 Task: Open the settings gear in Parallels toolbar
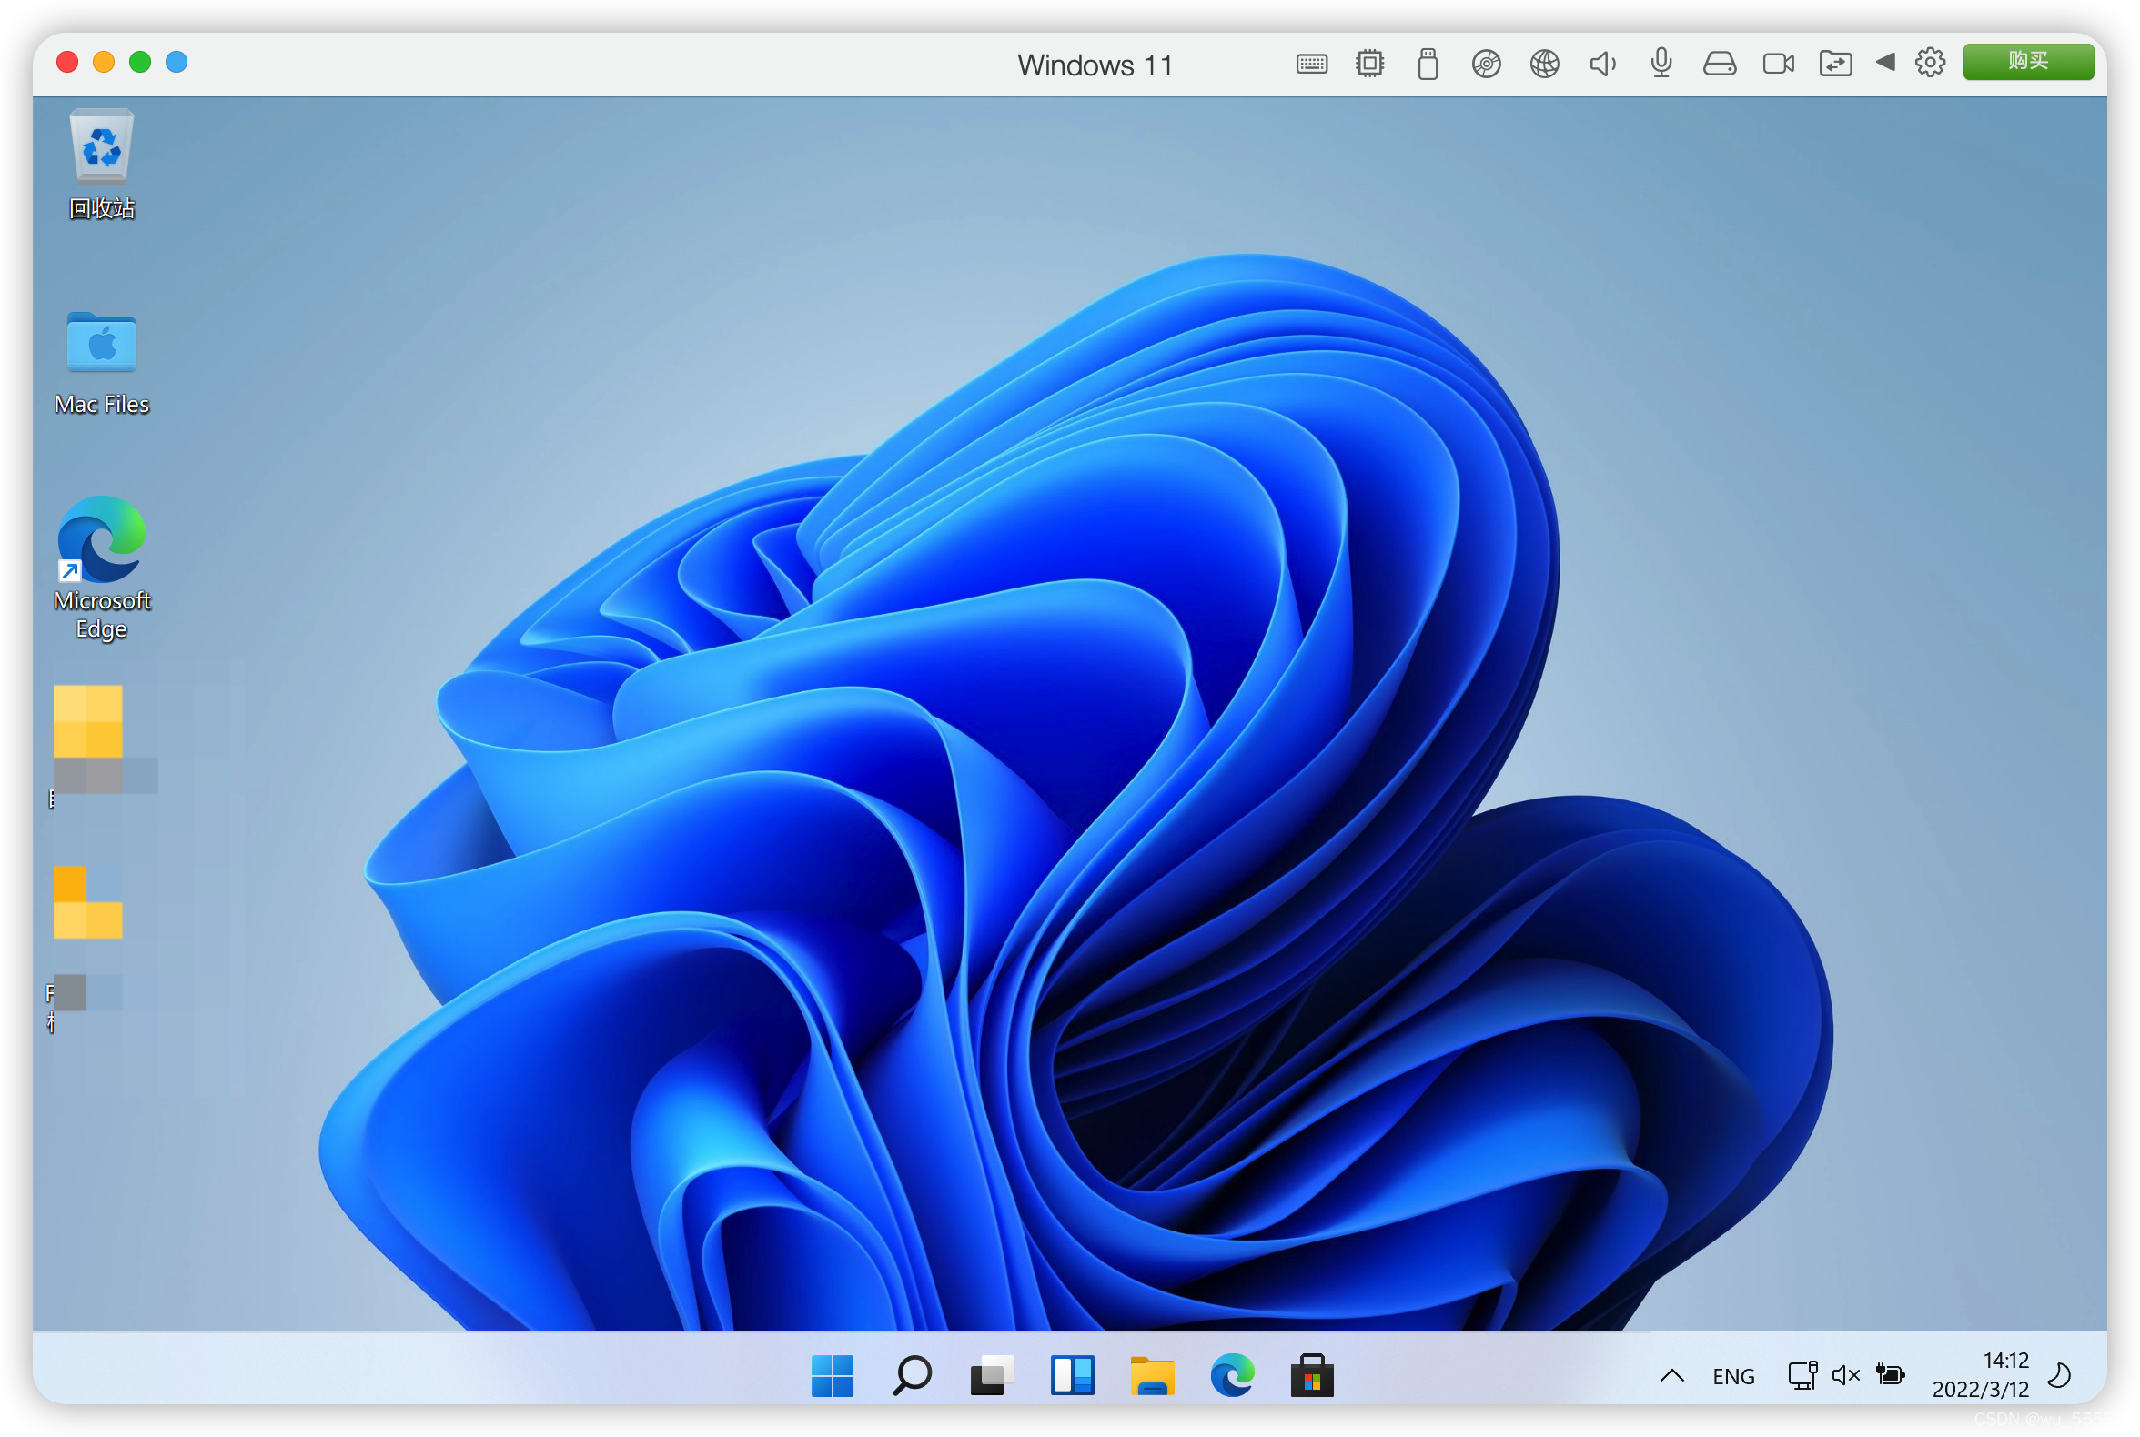[1930, 63]
